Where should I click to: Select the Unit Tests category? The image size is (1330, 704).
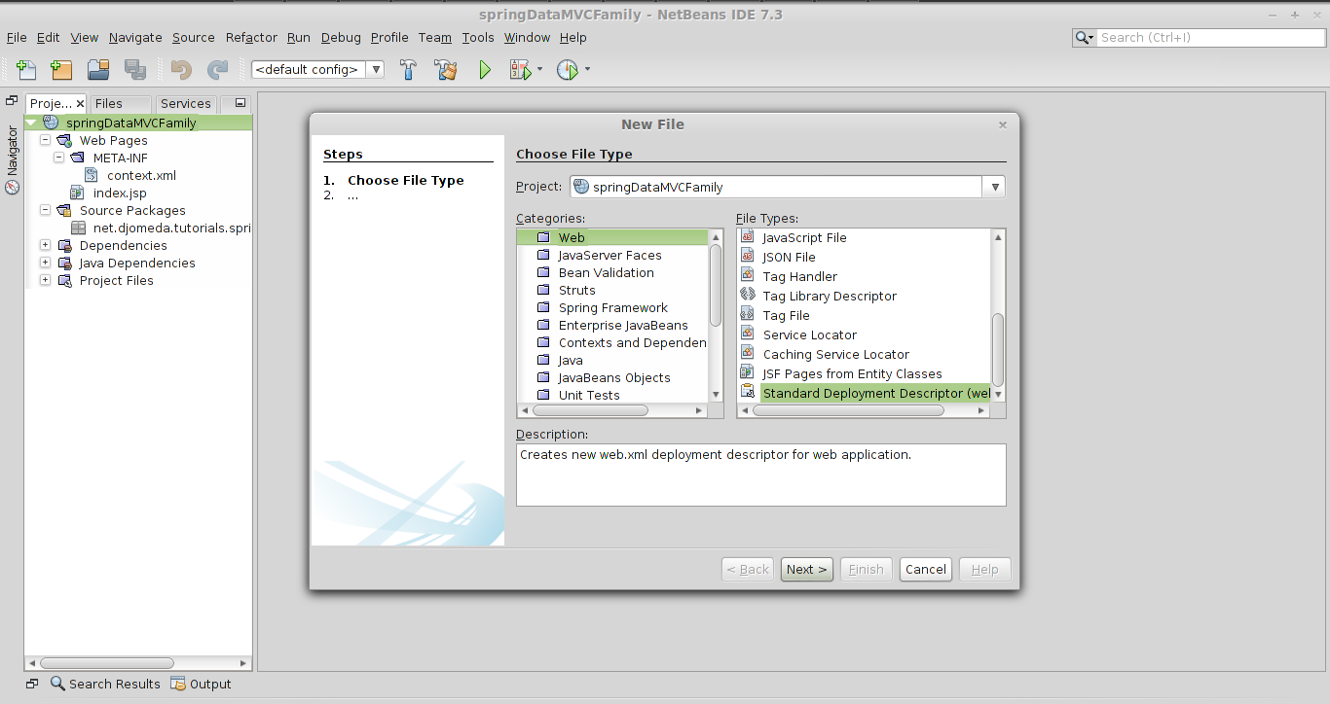click(x=589, y=395)
